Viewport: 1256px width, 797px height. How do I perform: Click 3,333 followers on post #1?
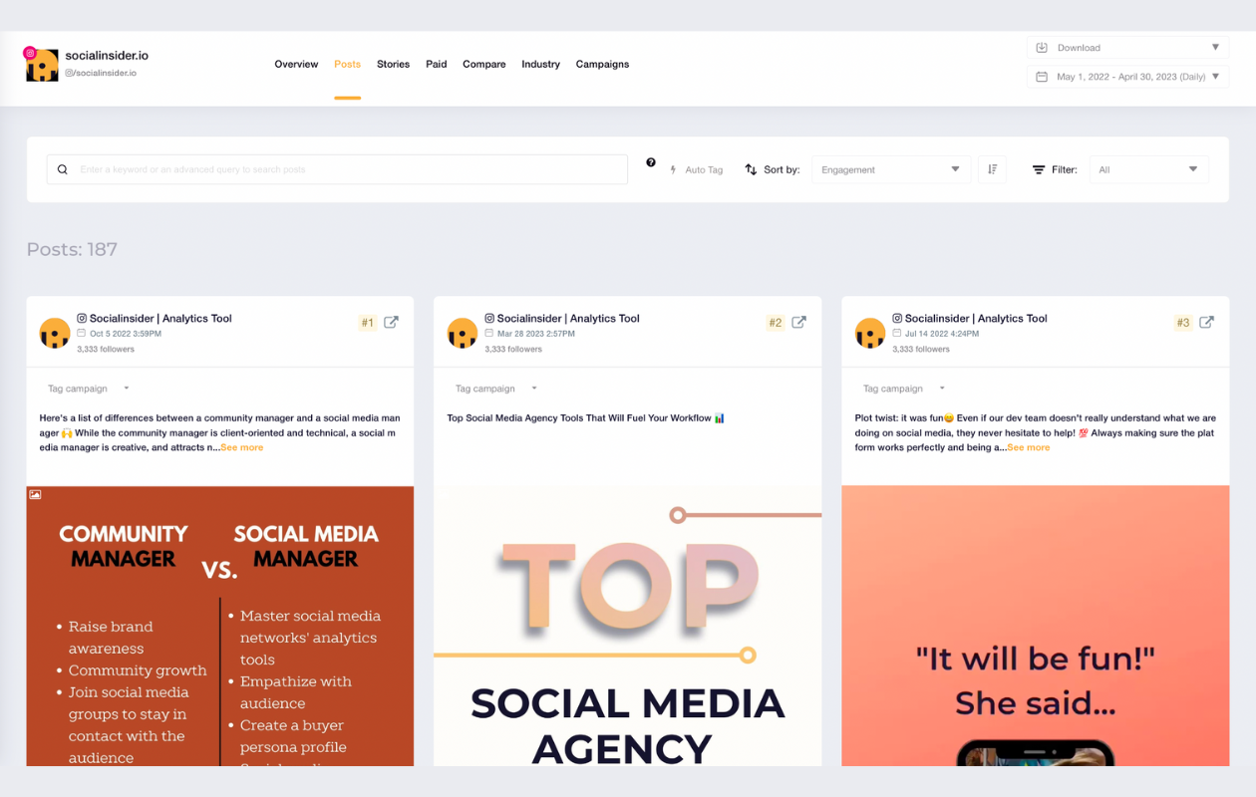[106, 350]
